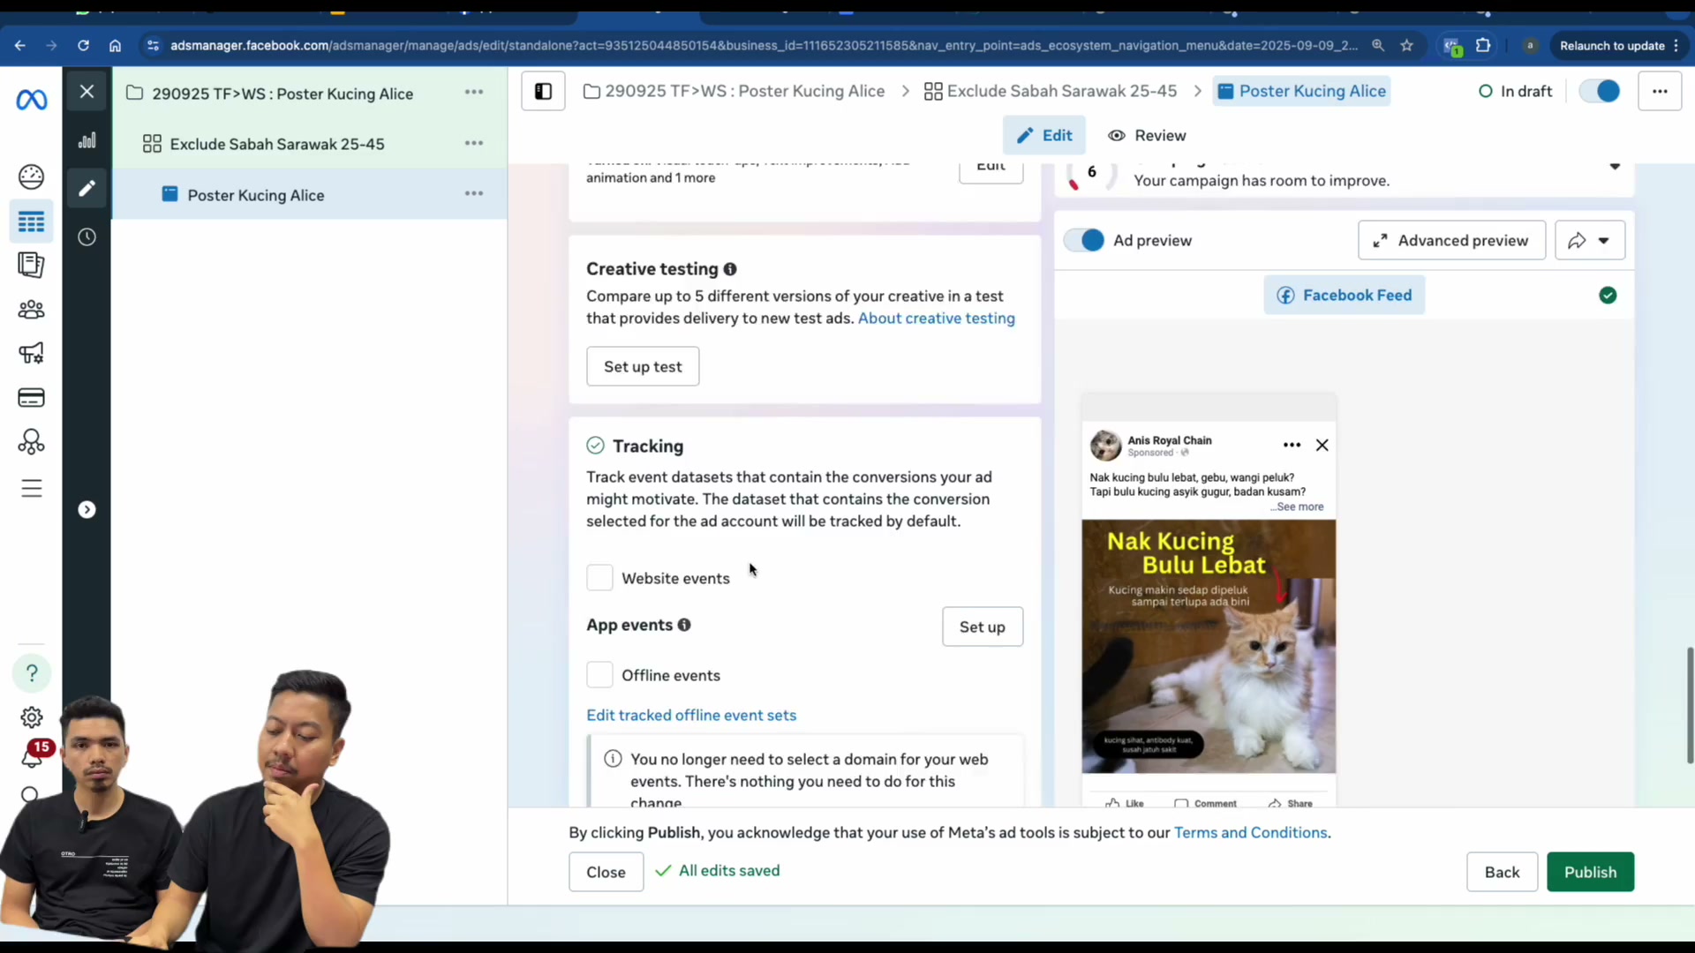Click Advanced preview button
The image size is (1695, 953).
coord(1451,240)
